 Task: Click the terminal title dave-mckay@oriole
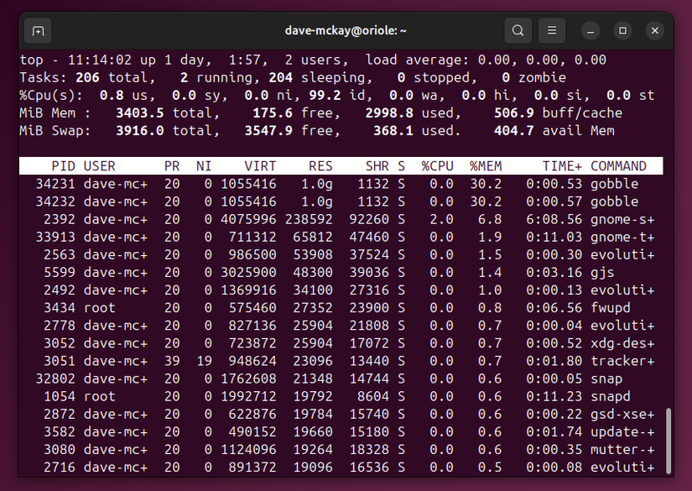click(346, 30)
